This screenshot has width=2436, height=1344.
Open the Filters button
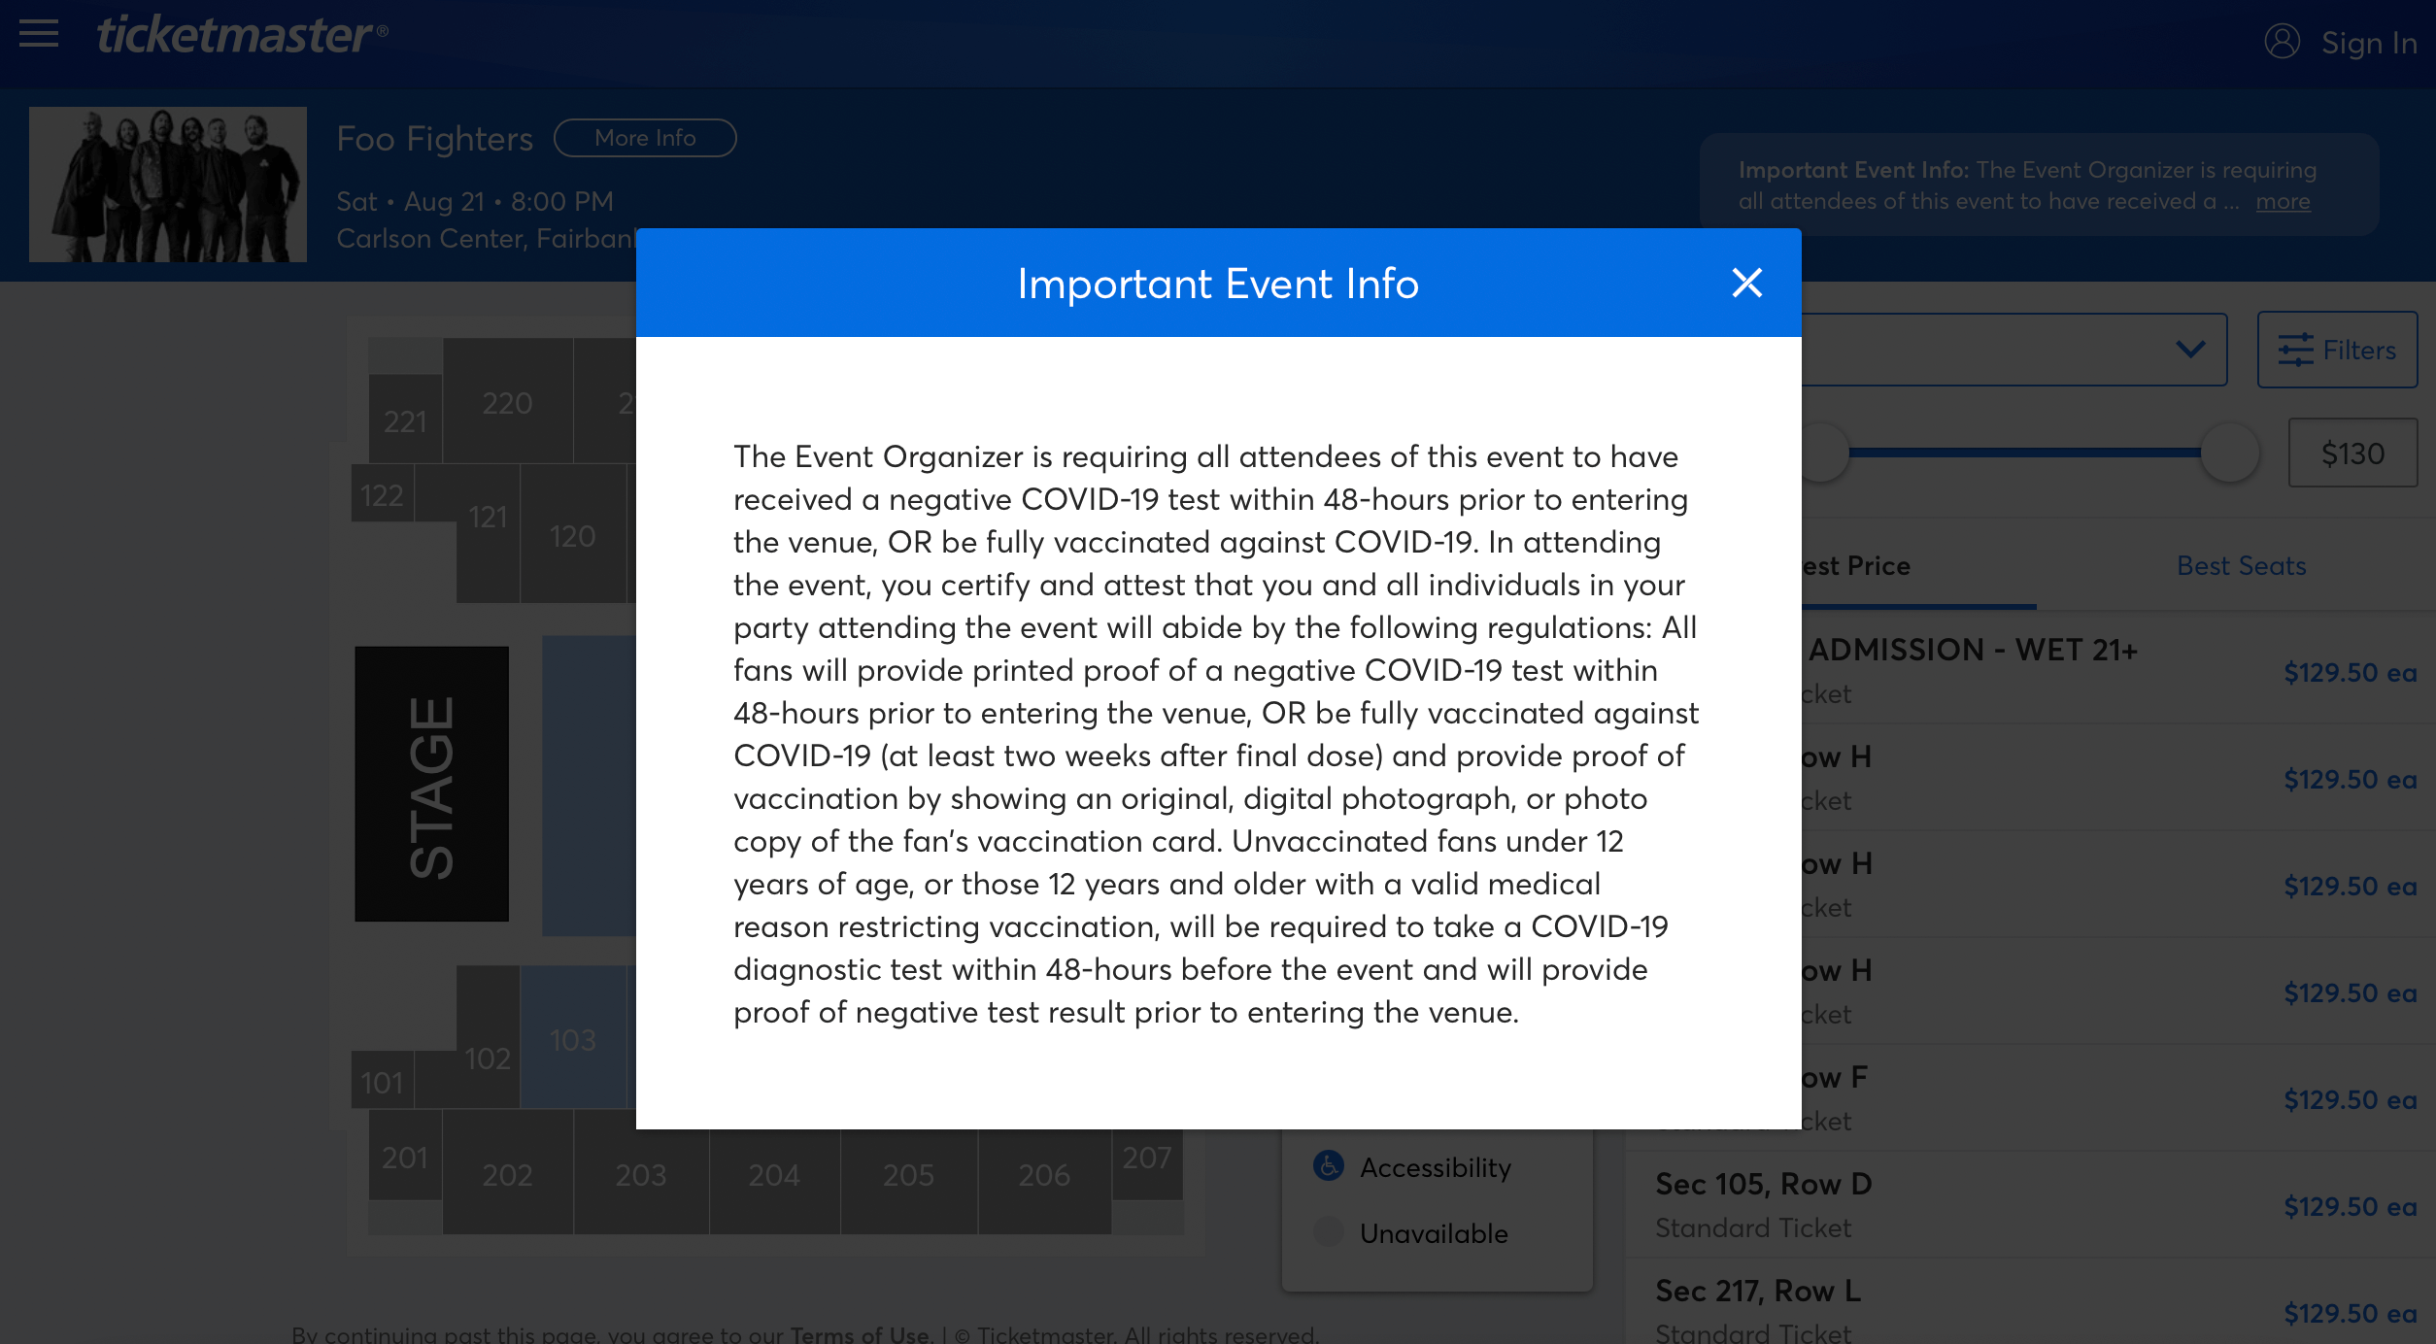(2337, 350)
